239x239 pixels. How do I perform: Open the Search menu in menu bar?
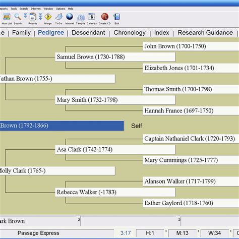tap(24, 9)
